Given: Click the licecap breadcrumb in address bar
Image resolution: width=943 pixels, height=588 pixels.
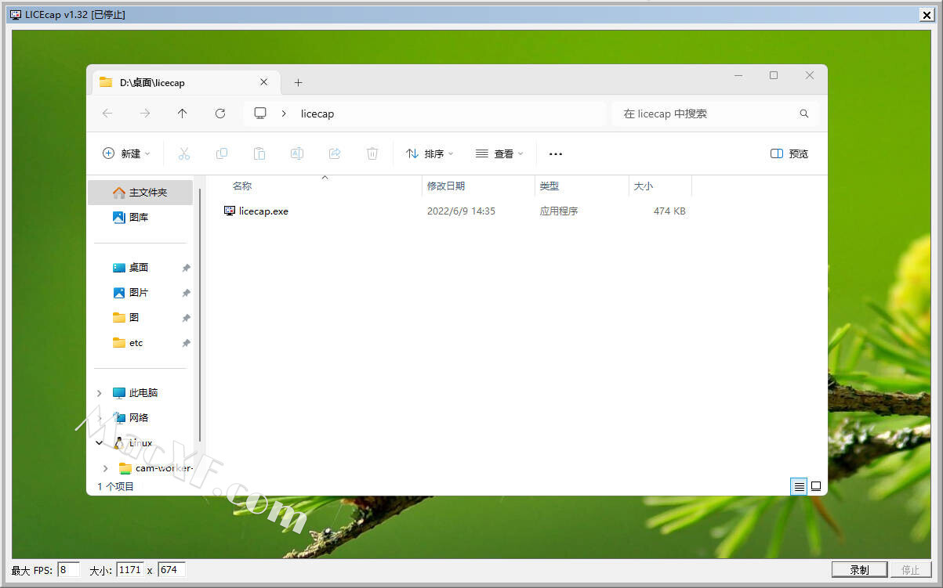Looking at the screenshot, I should 317,114.
